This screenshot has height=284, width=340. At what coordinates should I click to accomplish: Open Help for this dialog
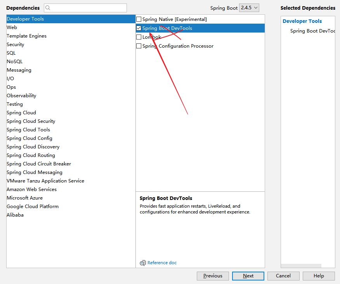319,276
